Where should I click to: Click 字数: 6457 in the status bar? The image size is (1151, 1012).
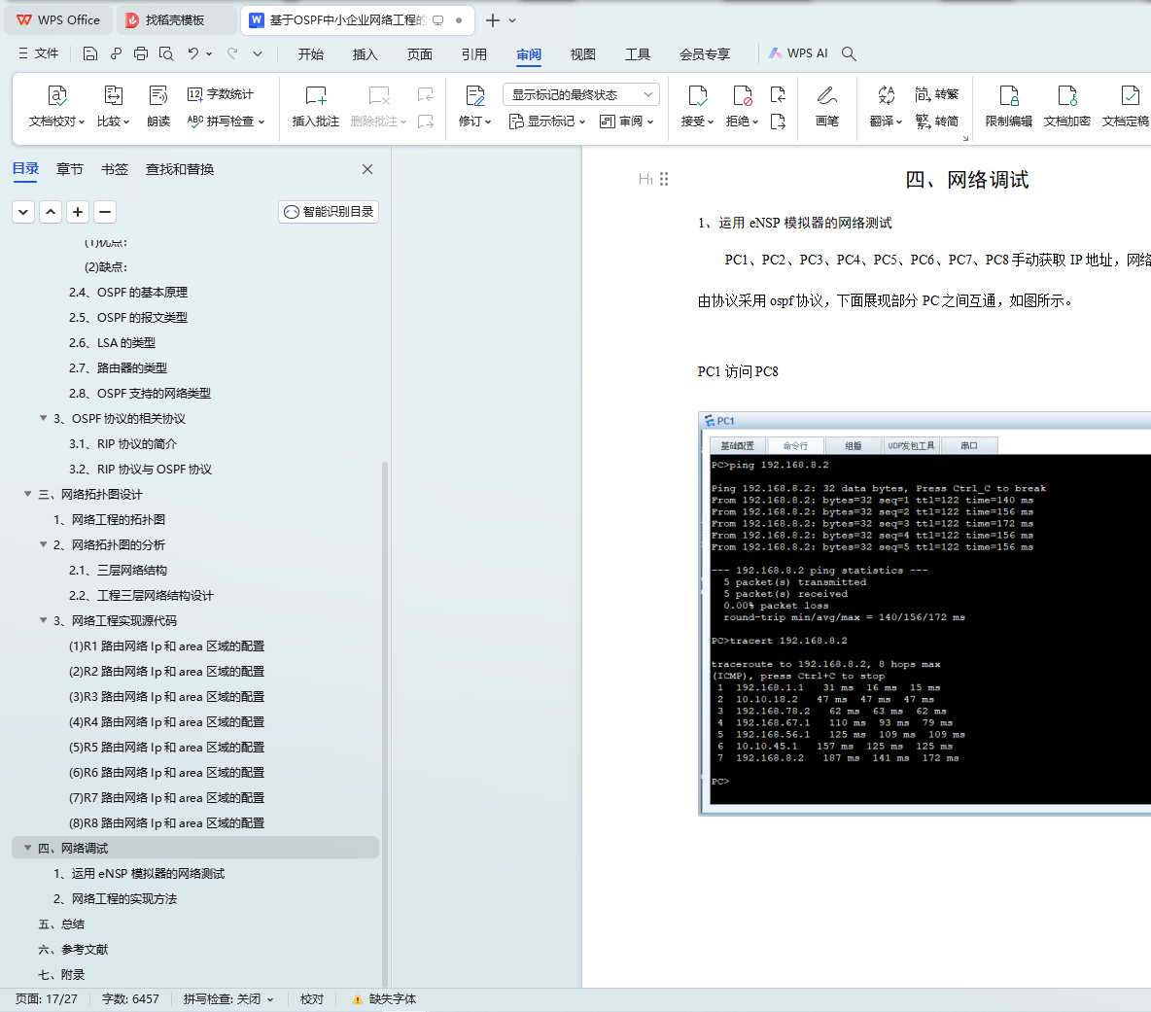tap(130, 998)
